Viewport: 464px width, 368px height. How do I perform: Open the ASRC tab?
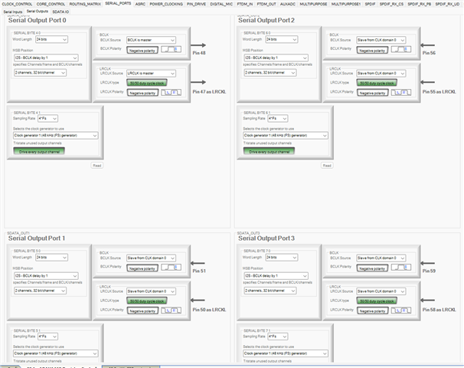[x=140, y=4]
